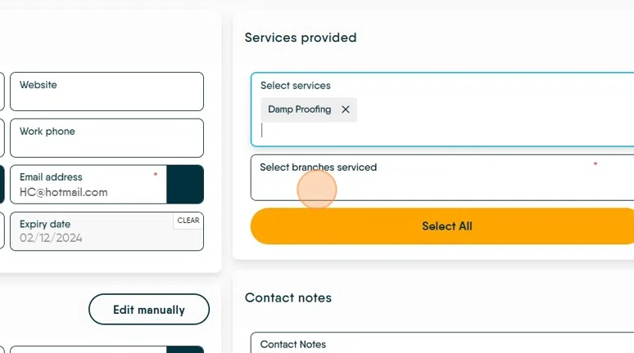Click dark teal button right of Email address

184,185
